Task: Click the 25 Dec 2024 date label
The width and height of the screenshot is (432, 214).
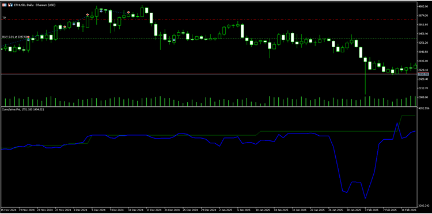Action: click(190, 209)
